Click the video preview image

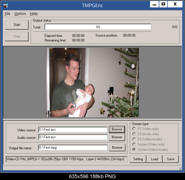(92, 83)
